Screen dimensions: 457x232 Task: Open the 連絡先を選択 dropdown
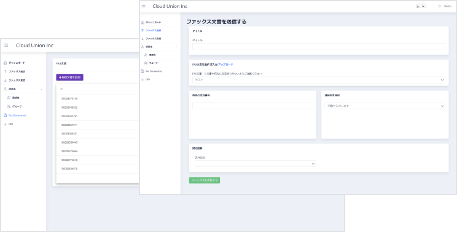coord(385,106)
